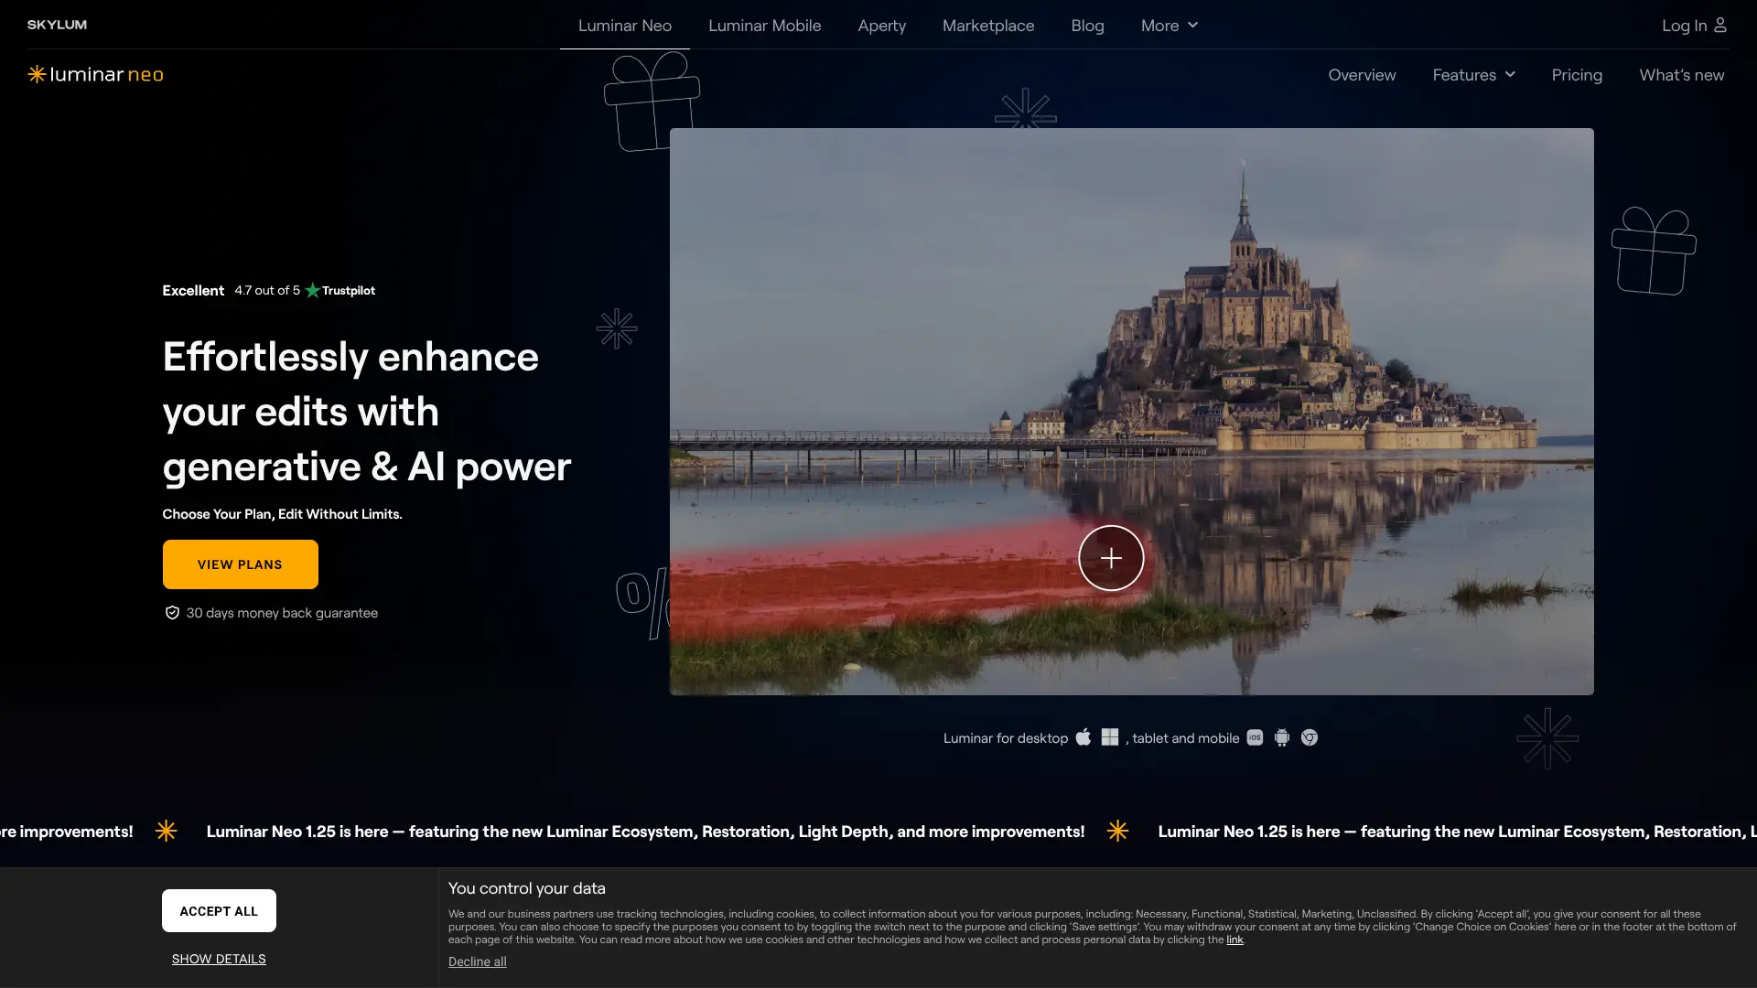Click the plus cursor circle on the image
Image resolution: width=1757 pixels, height=988 pixels.
(x=1111, y=558)
